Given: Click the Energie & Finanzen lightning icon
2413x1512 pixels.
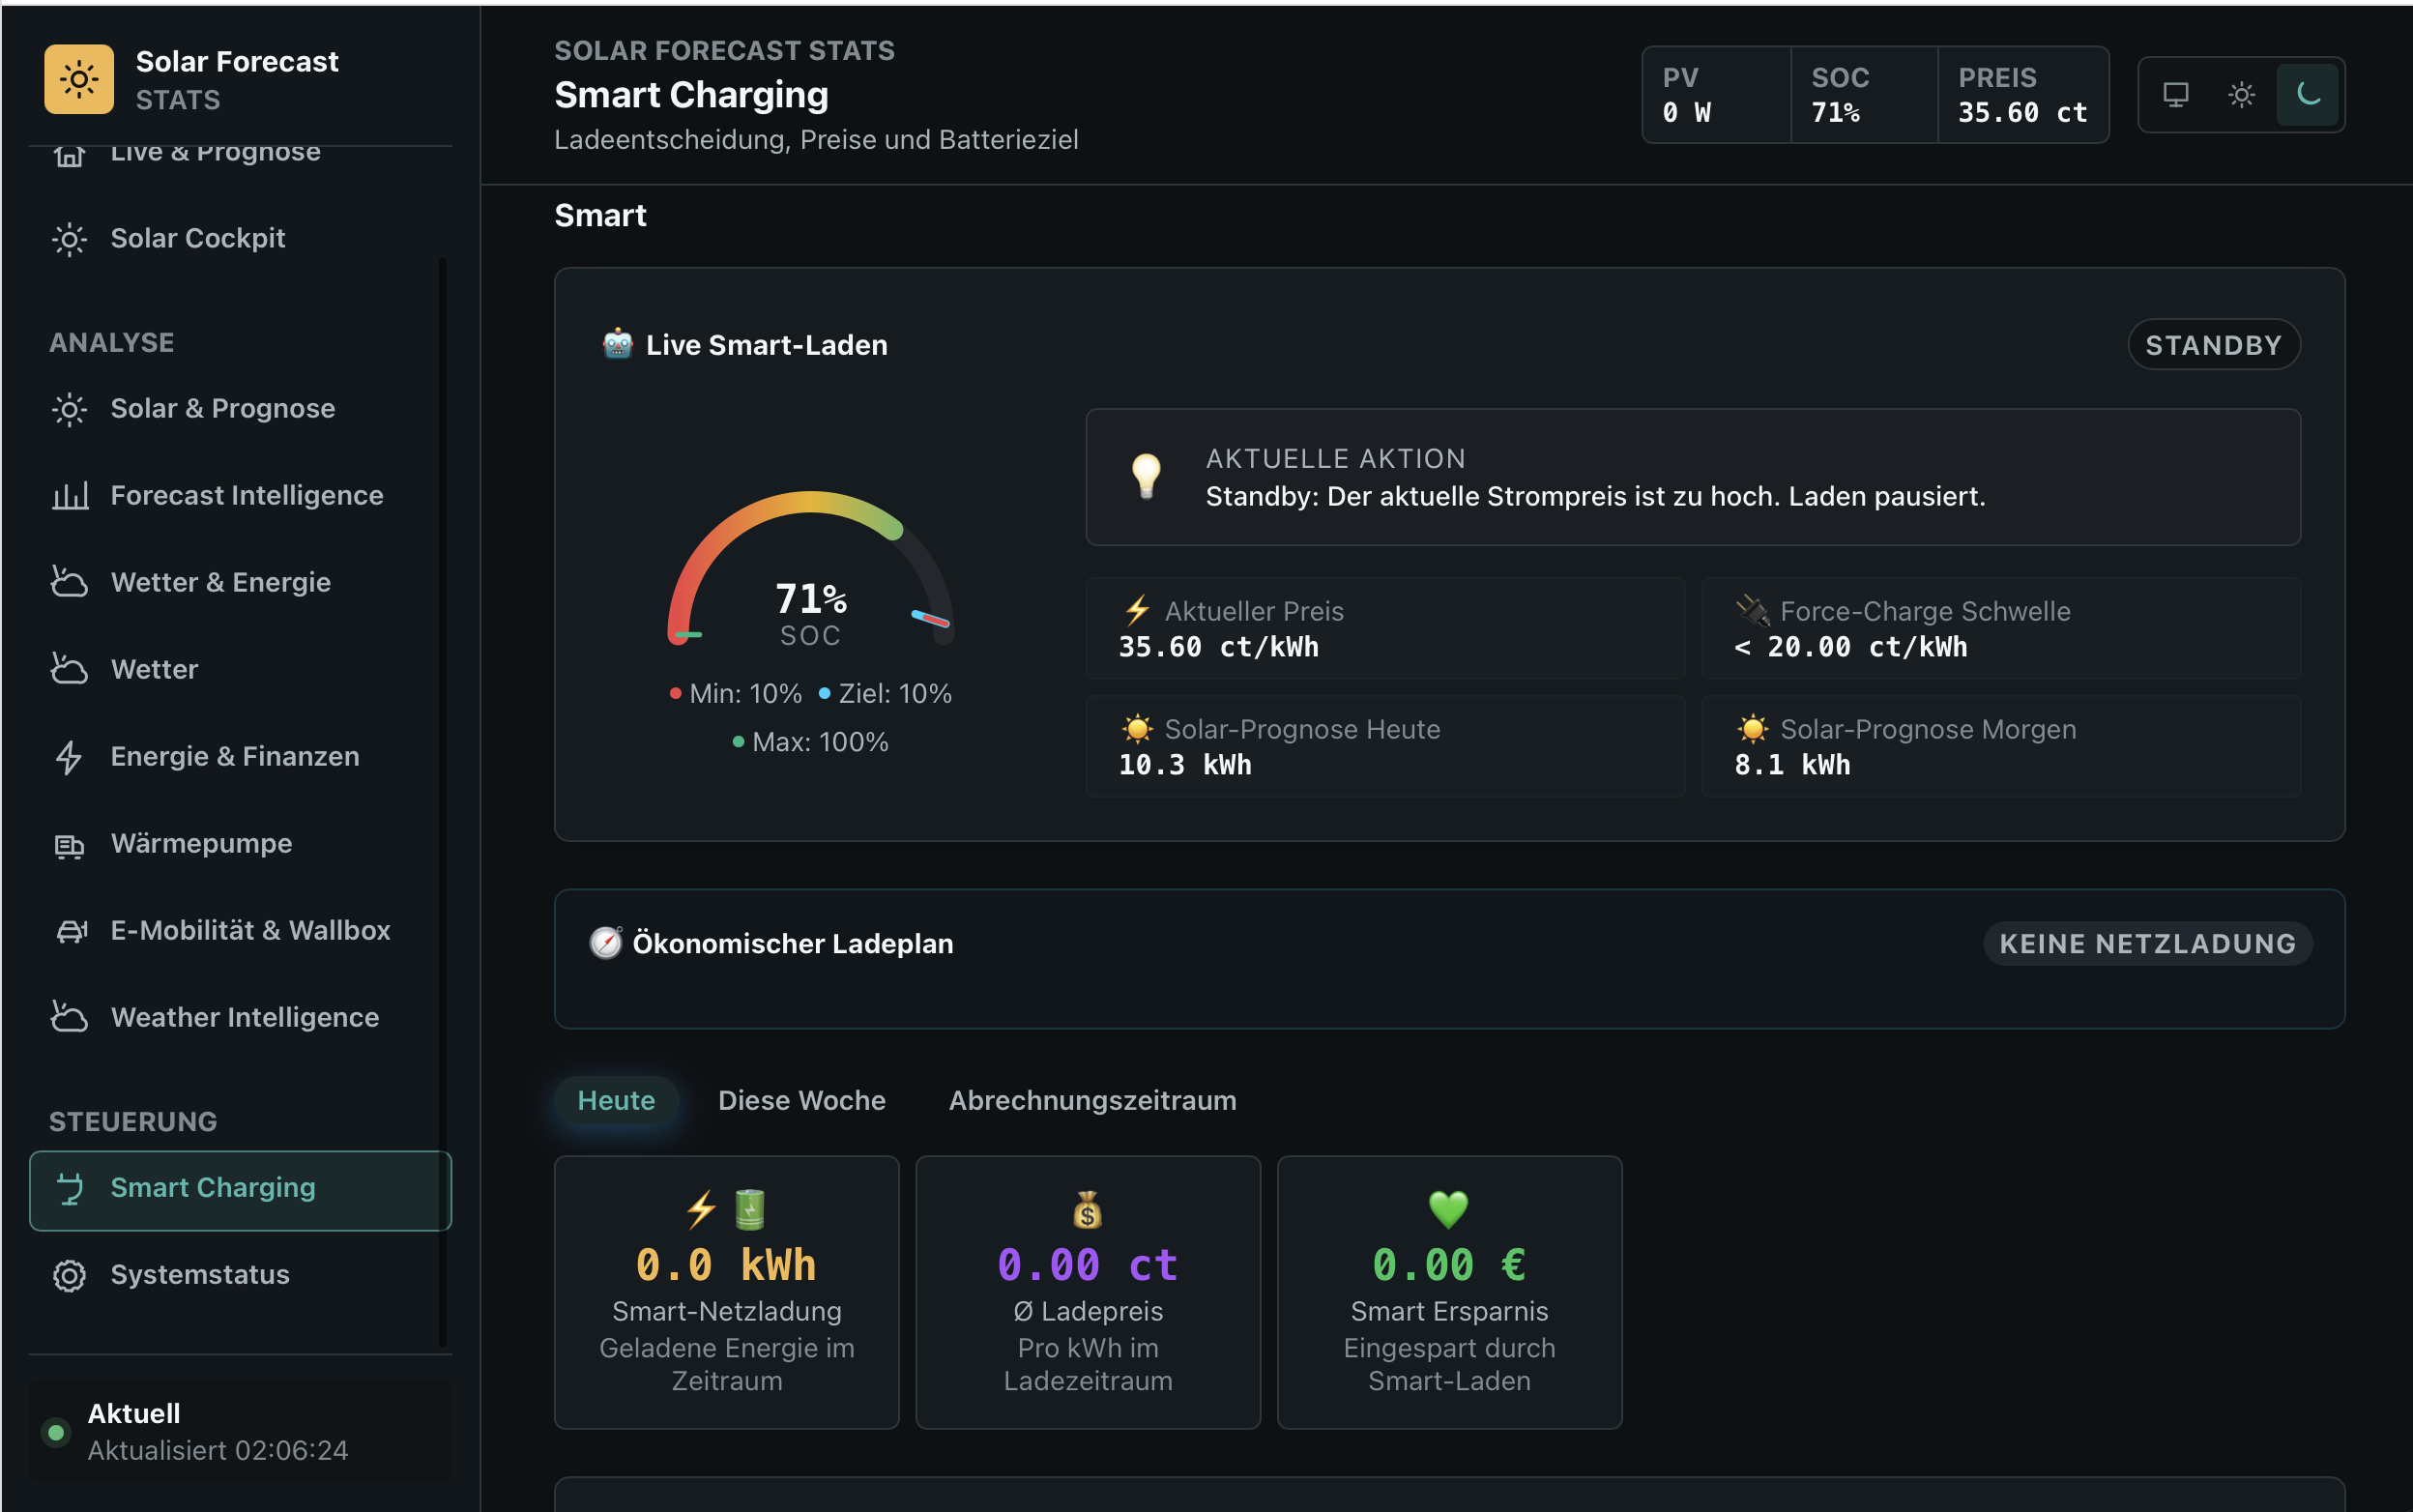Looking at the screenshot, I should pos(69,757).
